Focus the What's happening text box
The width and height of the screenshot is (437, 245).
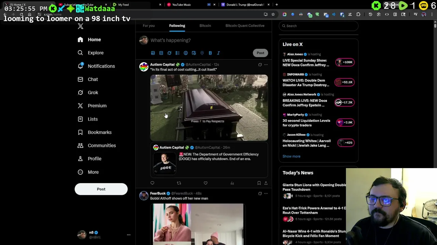tap(208, 40)
